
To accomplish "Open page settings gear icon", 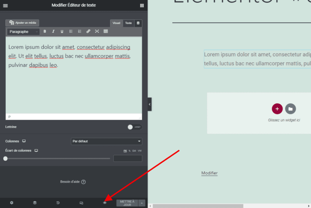I will (x=12, y=203).
